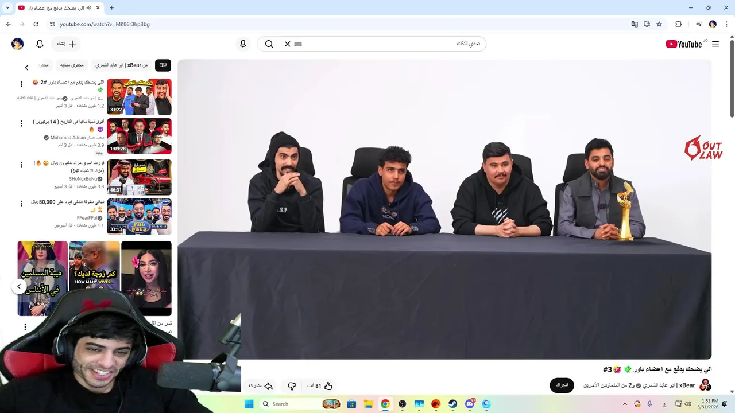Show hidden system tray icons chevron

click(x=625, y=404)
